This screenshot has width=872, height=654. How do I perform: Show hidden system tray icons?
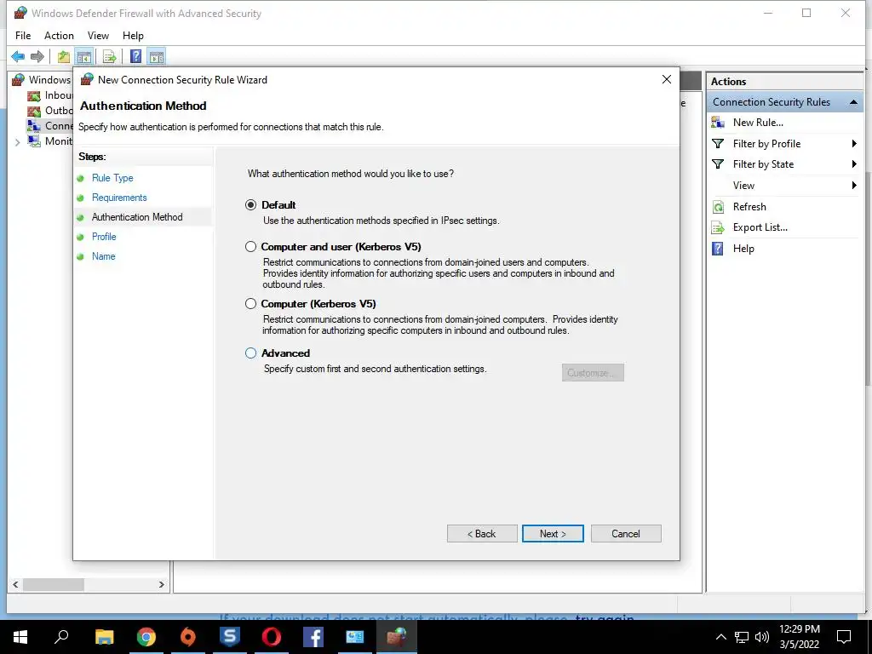[x=720, y=637]
